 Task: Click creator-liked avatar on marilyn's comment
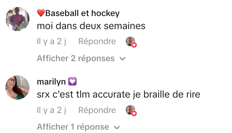pyautogui.click(x=130, y=110)
